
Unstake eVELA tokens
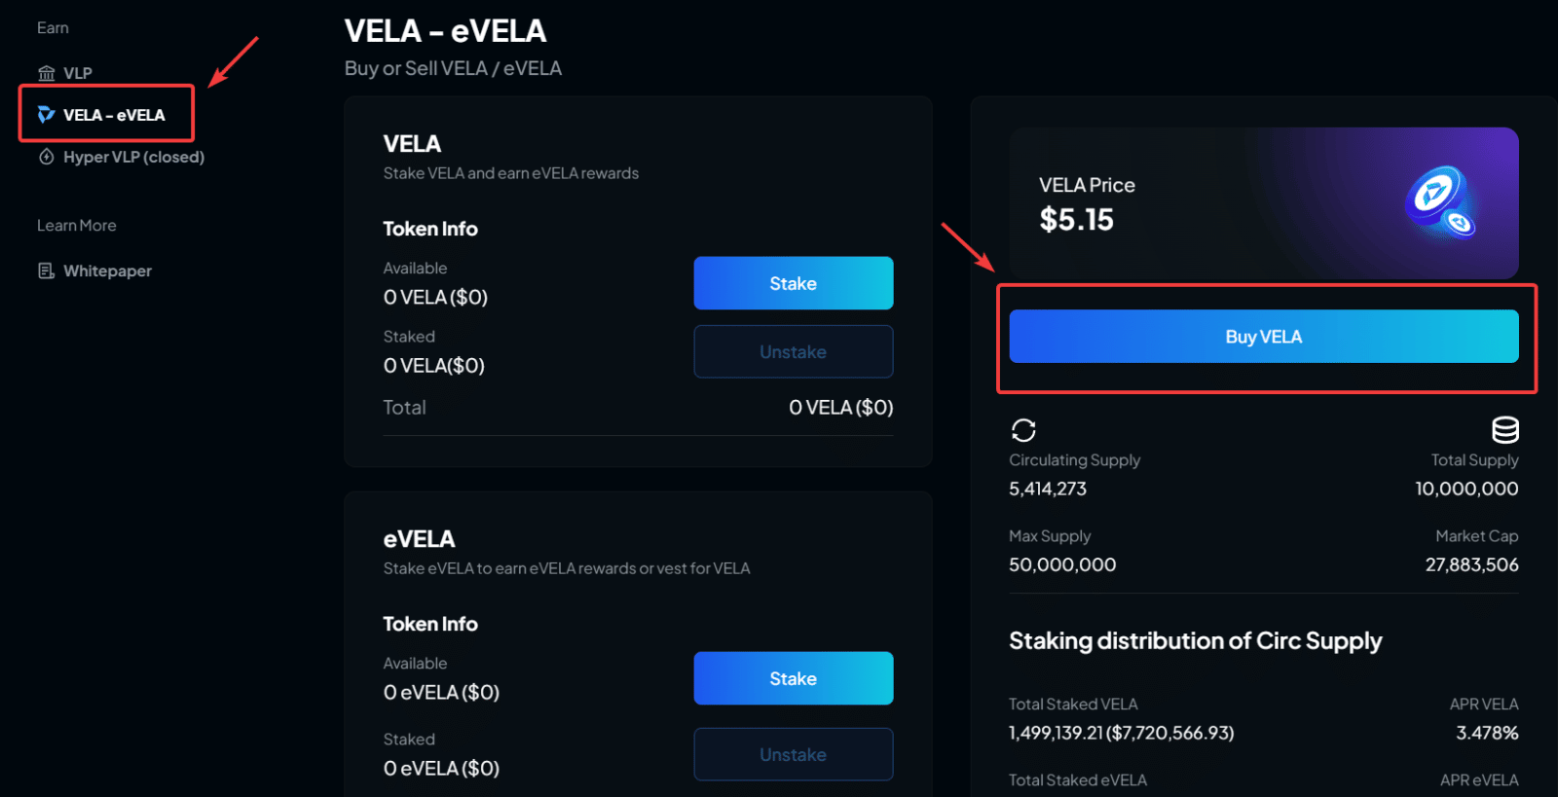(x=793, y=754)
